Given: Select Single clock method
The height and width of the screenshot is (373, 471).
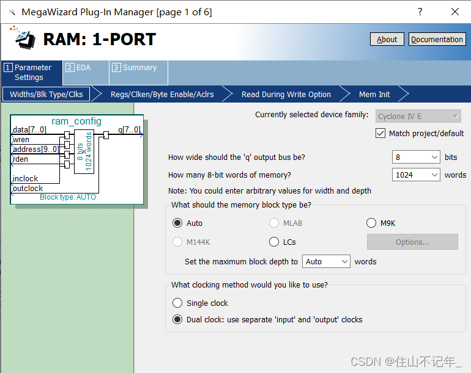Looking at the screenshot, I should [177, 303].
